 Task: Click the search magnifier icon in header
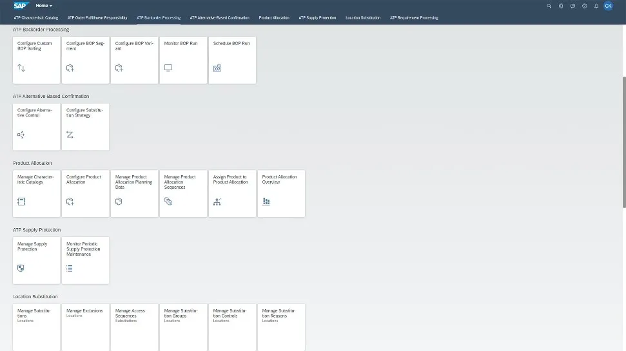[549, 6]
